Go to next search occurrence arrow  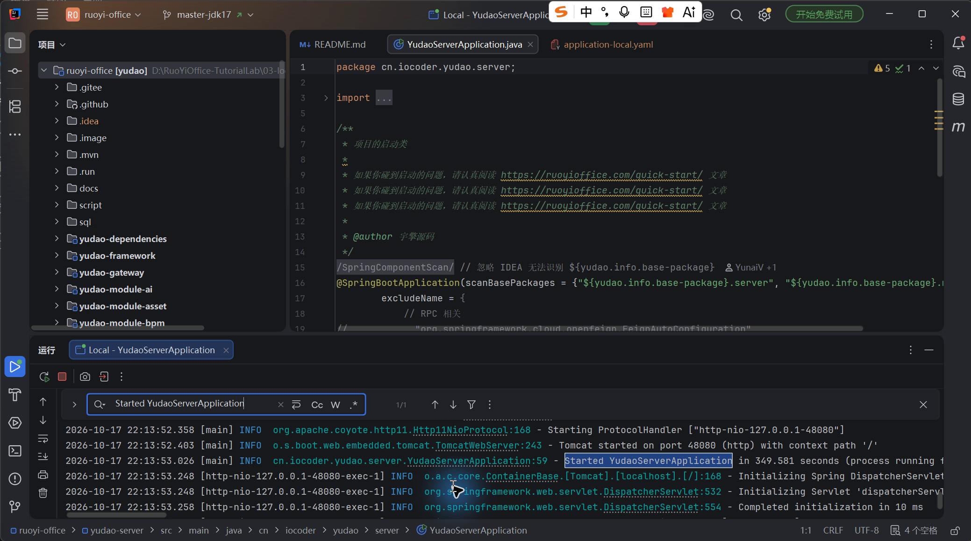tap(453, 405)
